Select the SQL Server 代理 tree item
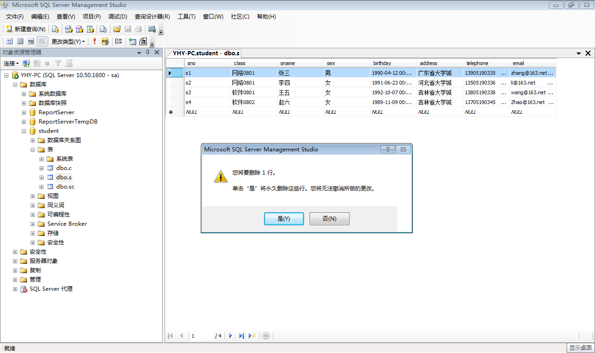This screenshot has width=595, height=353. [x=51, y=289]
